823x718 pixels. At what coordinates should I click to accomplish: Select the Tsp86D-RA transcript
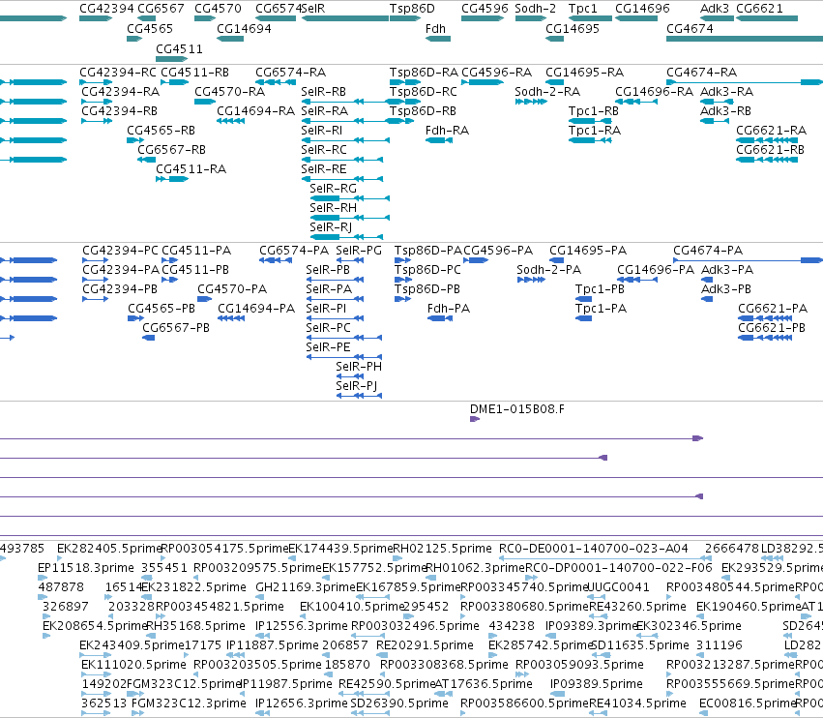point(405,82)
